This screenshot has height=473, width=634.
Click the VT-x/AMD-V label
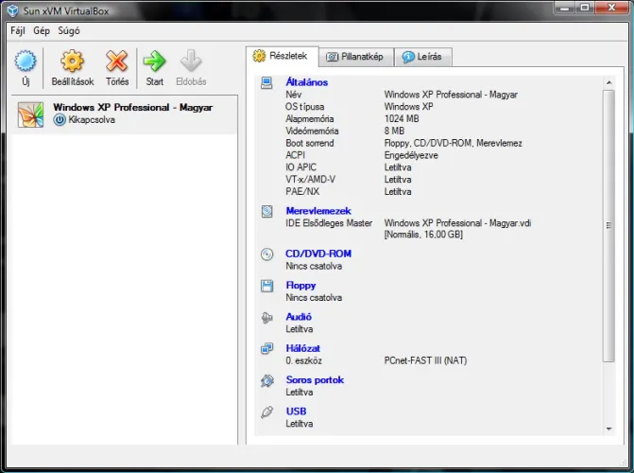click(310, 180)
